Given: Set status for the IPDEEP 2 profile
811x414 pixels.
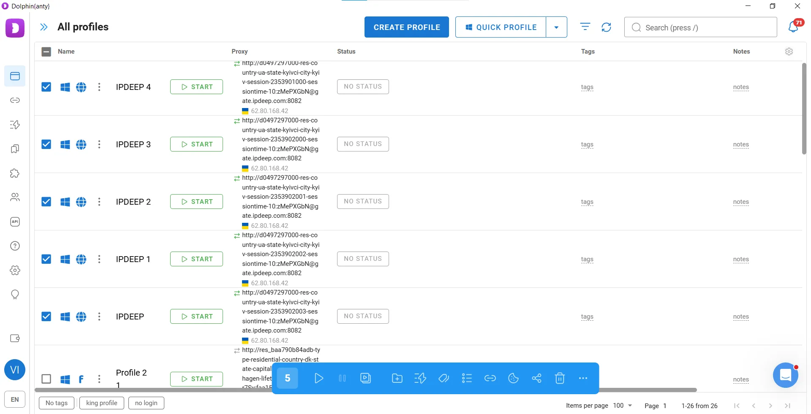Looking at the screenshot, I should click(363, 202).
